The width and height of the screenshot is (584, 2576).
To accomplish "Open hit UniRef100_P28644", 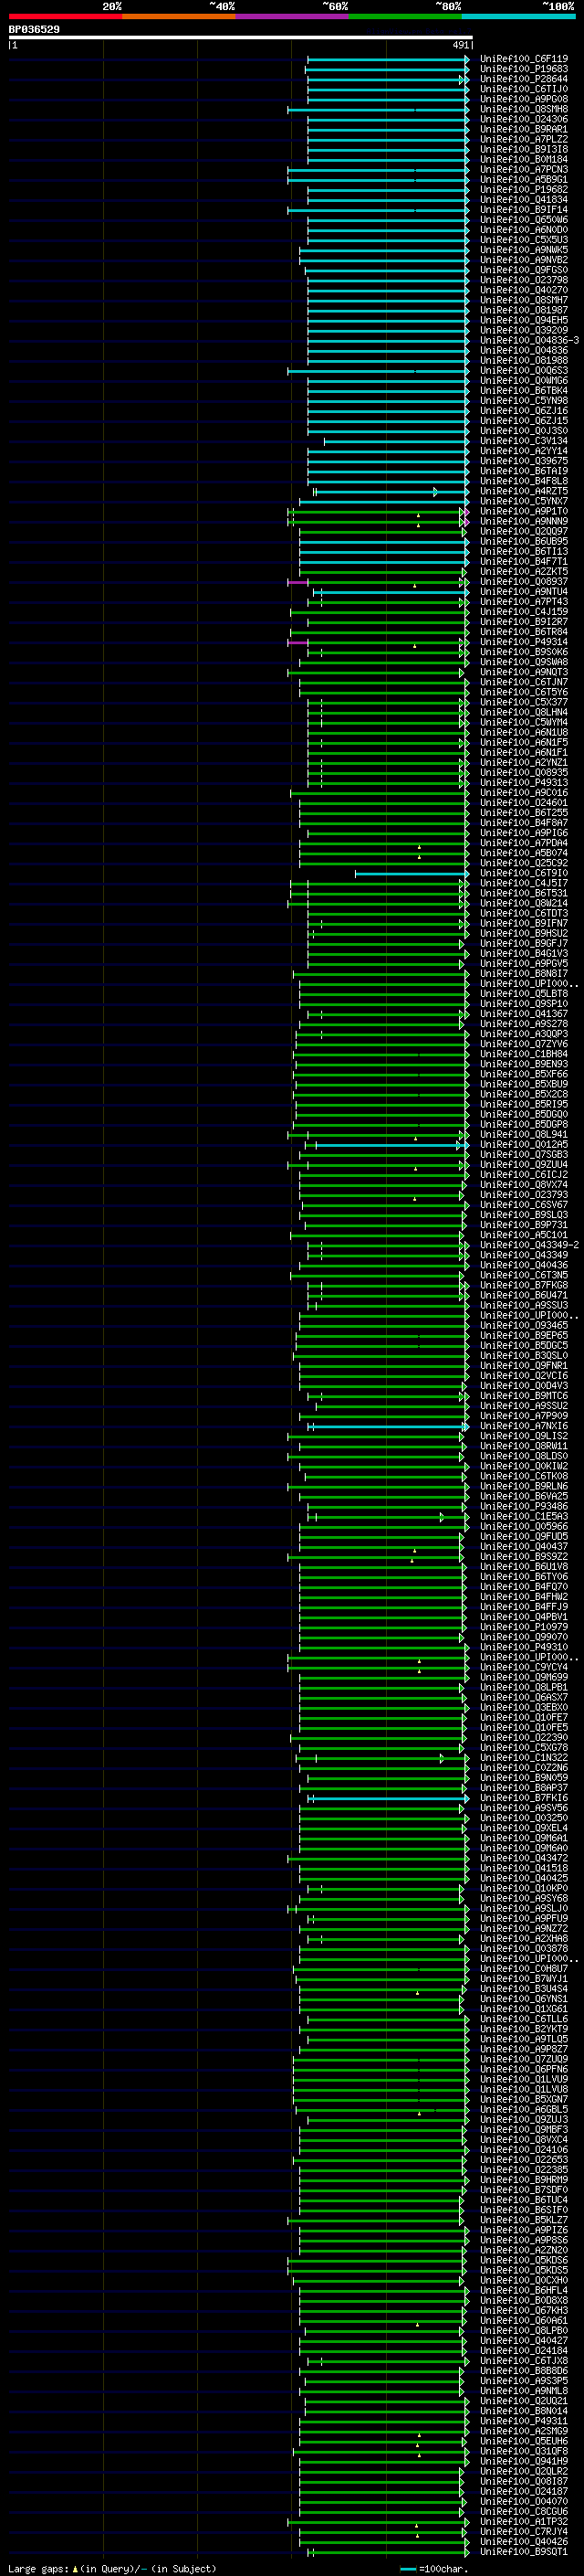I will click(x=524, y=79).
